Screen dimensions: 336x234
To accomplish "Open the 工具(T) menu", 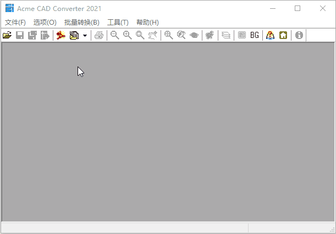I will click(118, 23).
